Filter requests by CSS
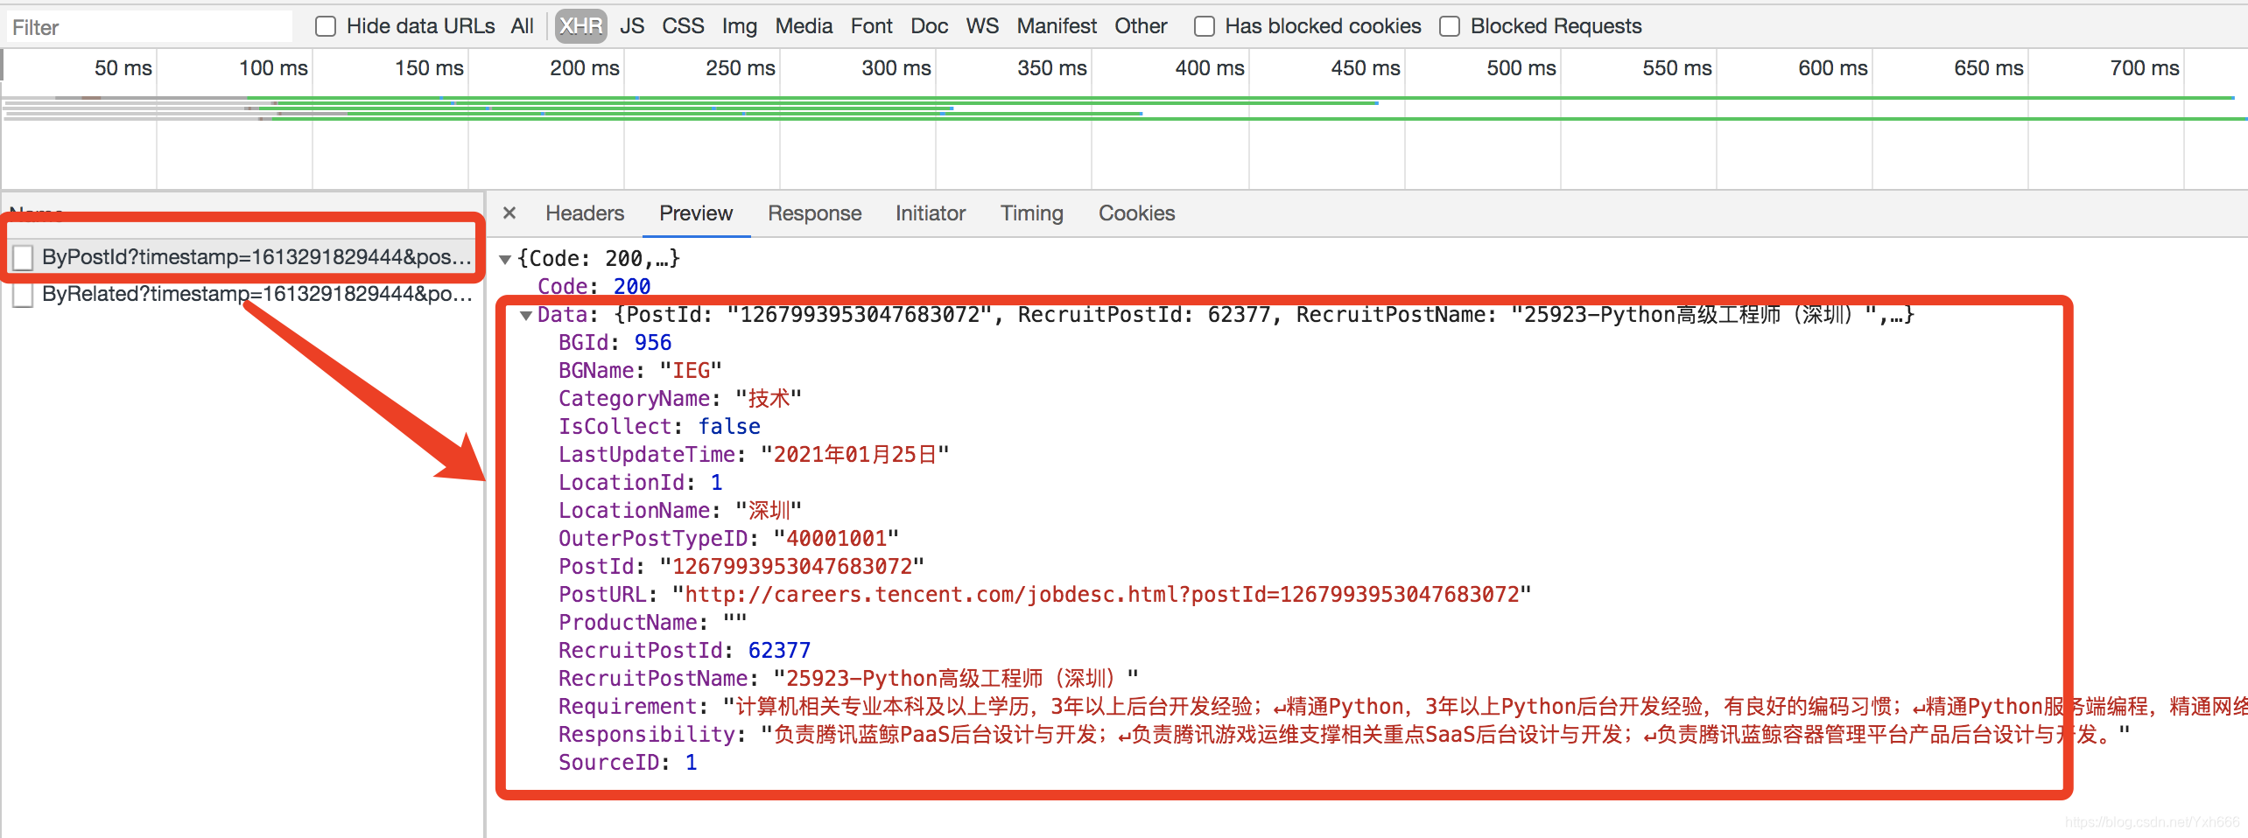 click(x=683, y=26)
